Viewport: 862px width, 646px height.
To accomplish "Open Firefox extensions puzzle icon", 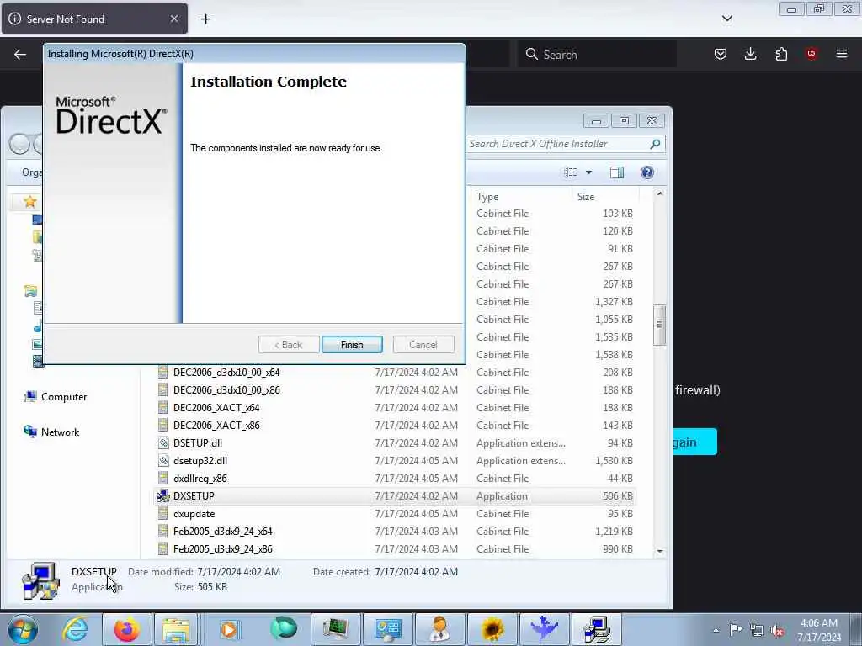I will point(781,54).
